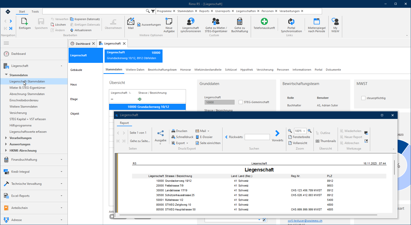Open Gehe zu Mieter / STEG-Eigentümer

click(x=216, y=21)
